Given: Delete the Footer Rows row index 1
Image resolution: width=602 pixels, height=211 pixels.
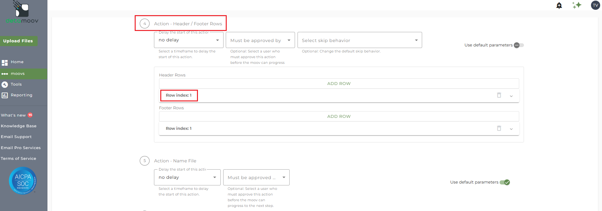Looking at the screenshot, I should coord(499,128).
